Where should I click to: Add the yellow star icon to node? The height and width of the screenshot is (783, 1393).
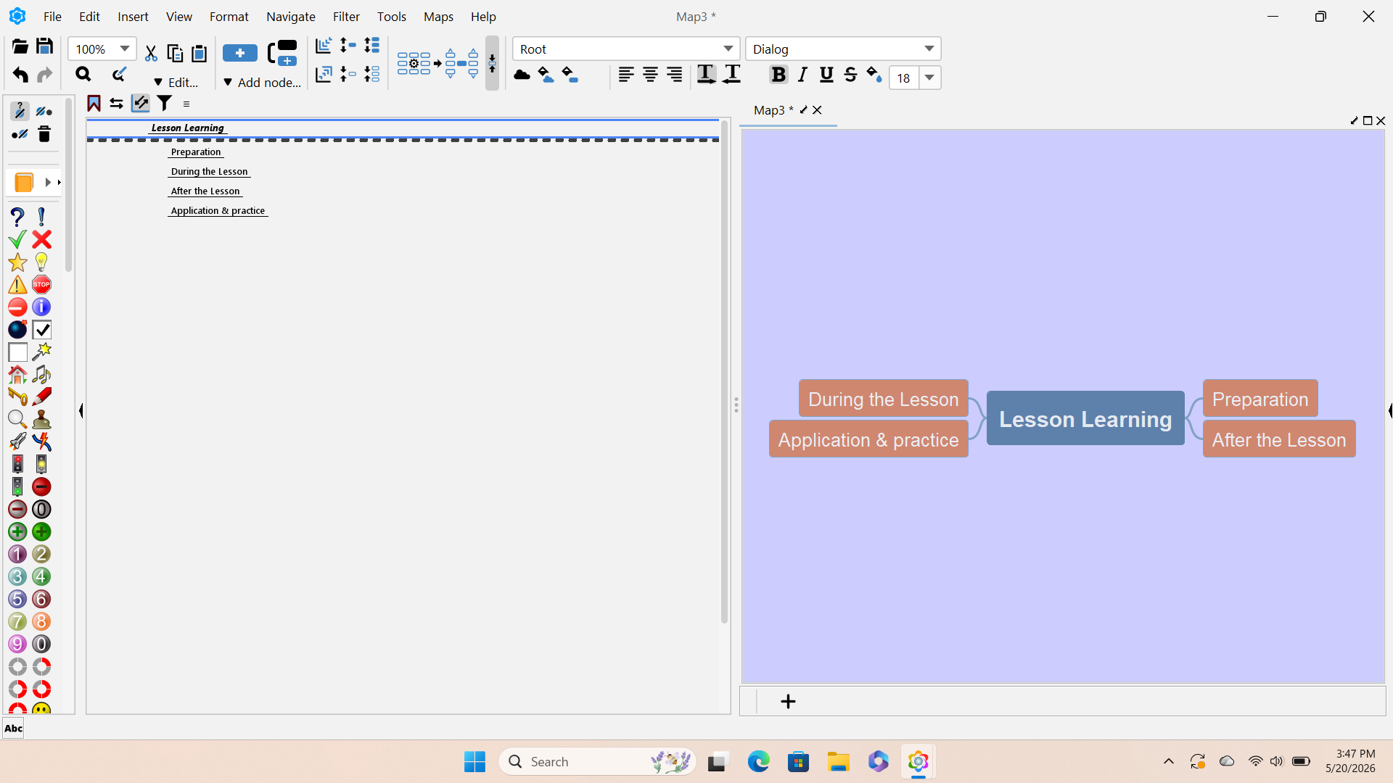[x=17, y=262]
